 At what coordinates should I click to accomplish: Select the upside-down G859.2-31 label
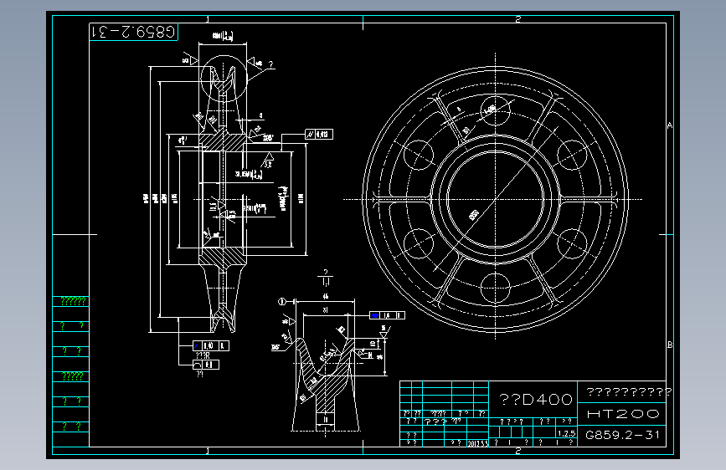pyautogui.click(x=134, y=32)
